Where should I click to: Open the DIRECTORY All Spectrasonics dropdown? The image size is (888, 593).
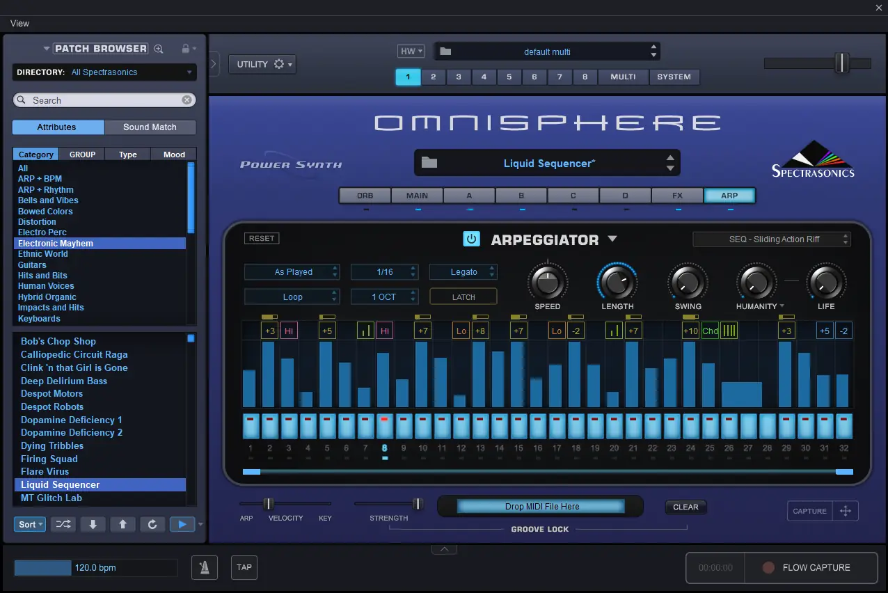click(x=104, y=72)
